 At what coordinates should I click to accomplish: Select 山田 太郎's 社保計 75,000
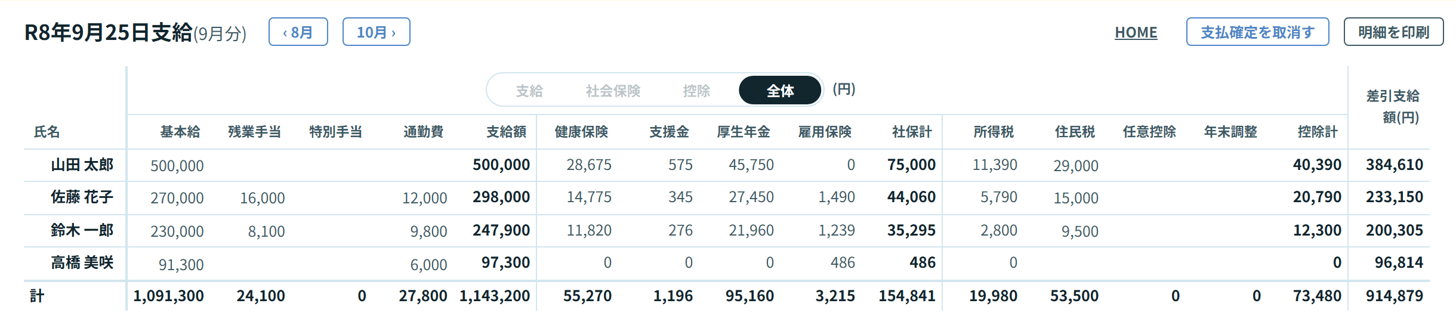911,165
